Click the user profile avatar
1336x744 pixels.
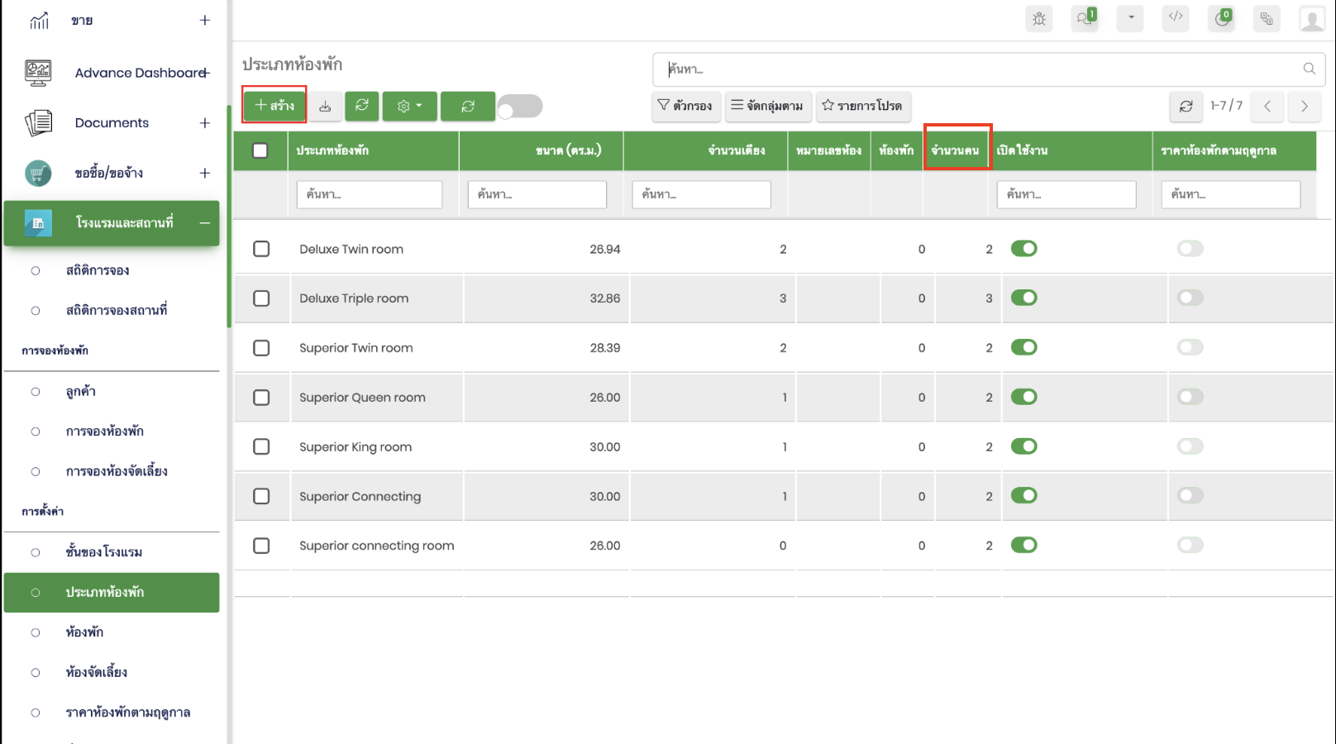pos(1312,18)
